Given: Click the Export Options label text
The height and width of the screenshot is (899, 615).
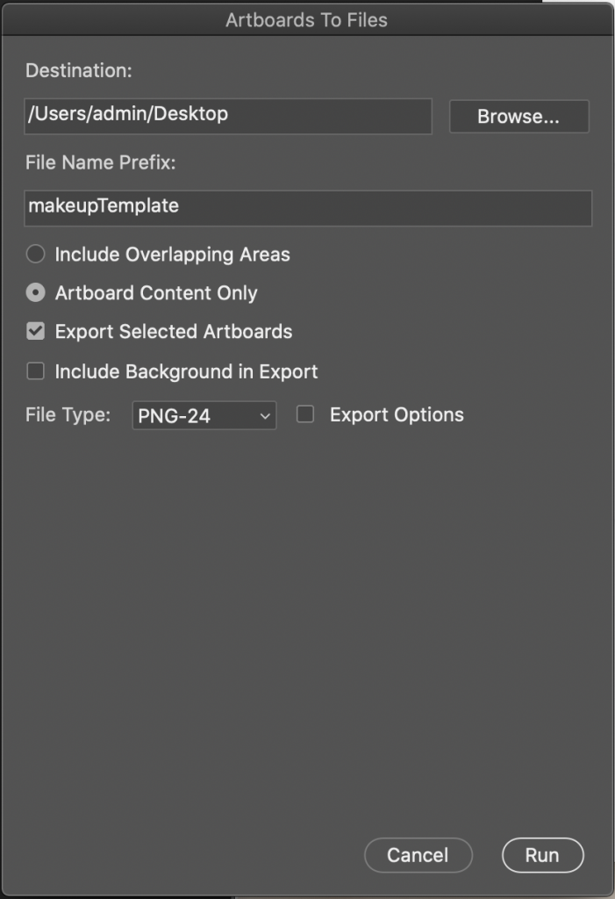Looking at the screenshot, I should [397, 414].
